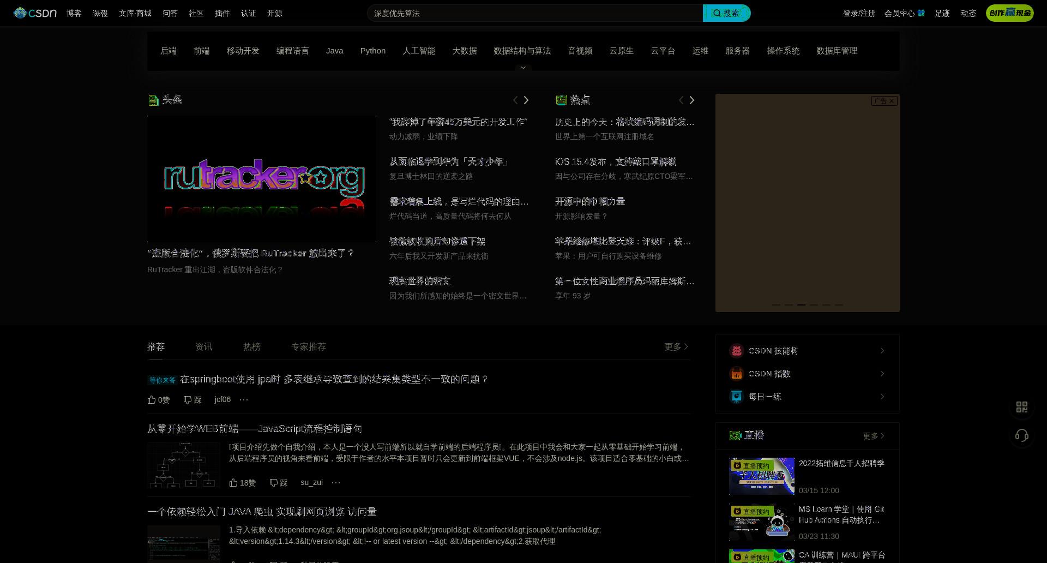Show QR code floating button
The image size is (1047, 563).
point(1022,407)
